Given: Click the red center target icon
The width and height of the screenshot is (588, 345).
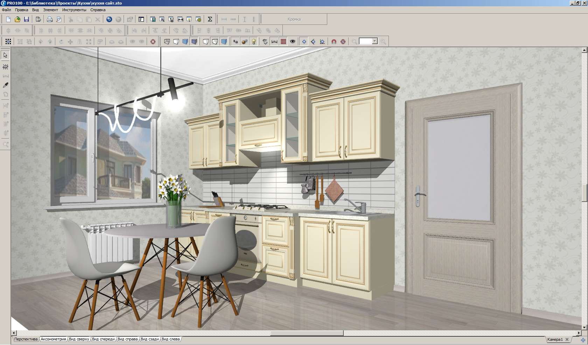Looking at the screenshot, I should (x=153, y=42).
